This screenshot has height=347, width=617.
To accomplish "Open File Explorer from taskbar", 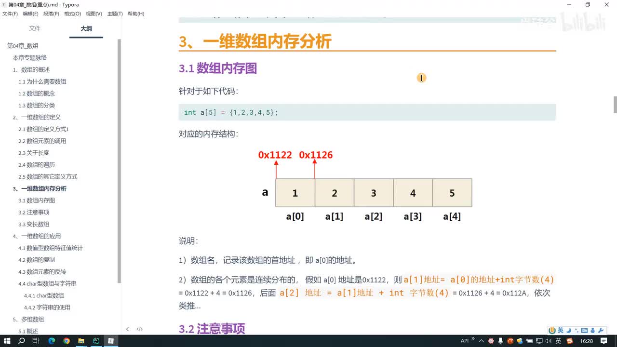I will click(81, 341).
